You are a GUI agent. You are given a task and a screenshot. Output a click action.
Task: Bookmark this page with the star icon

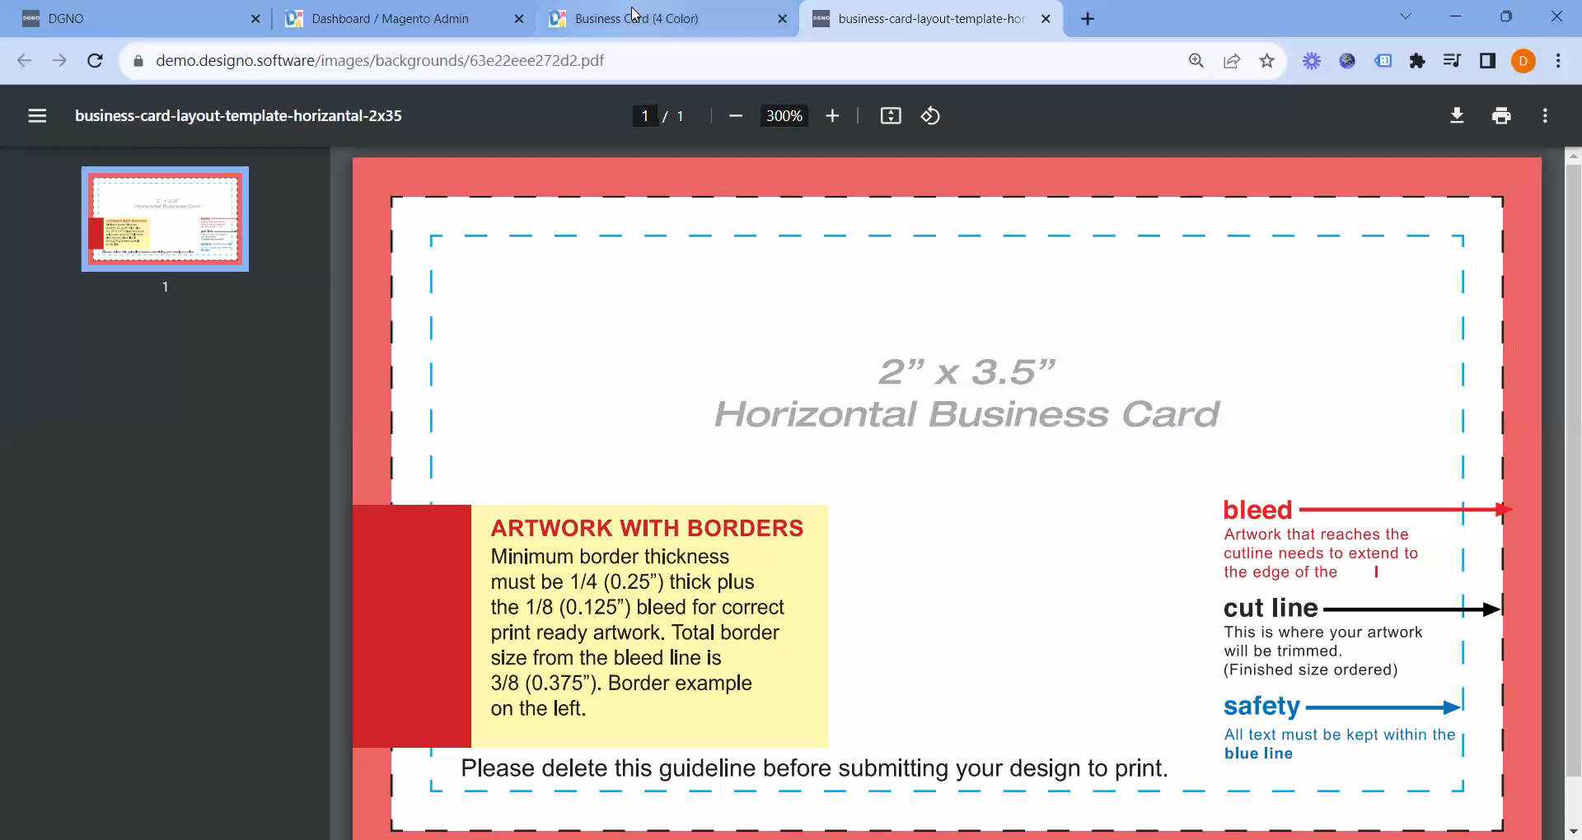pos(1267,60)
